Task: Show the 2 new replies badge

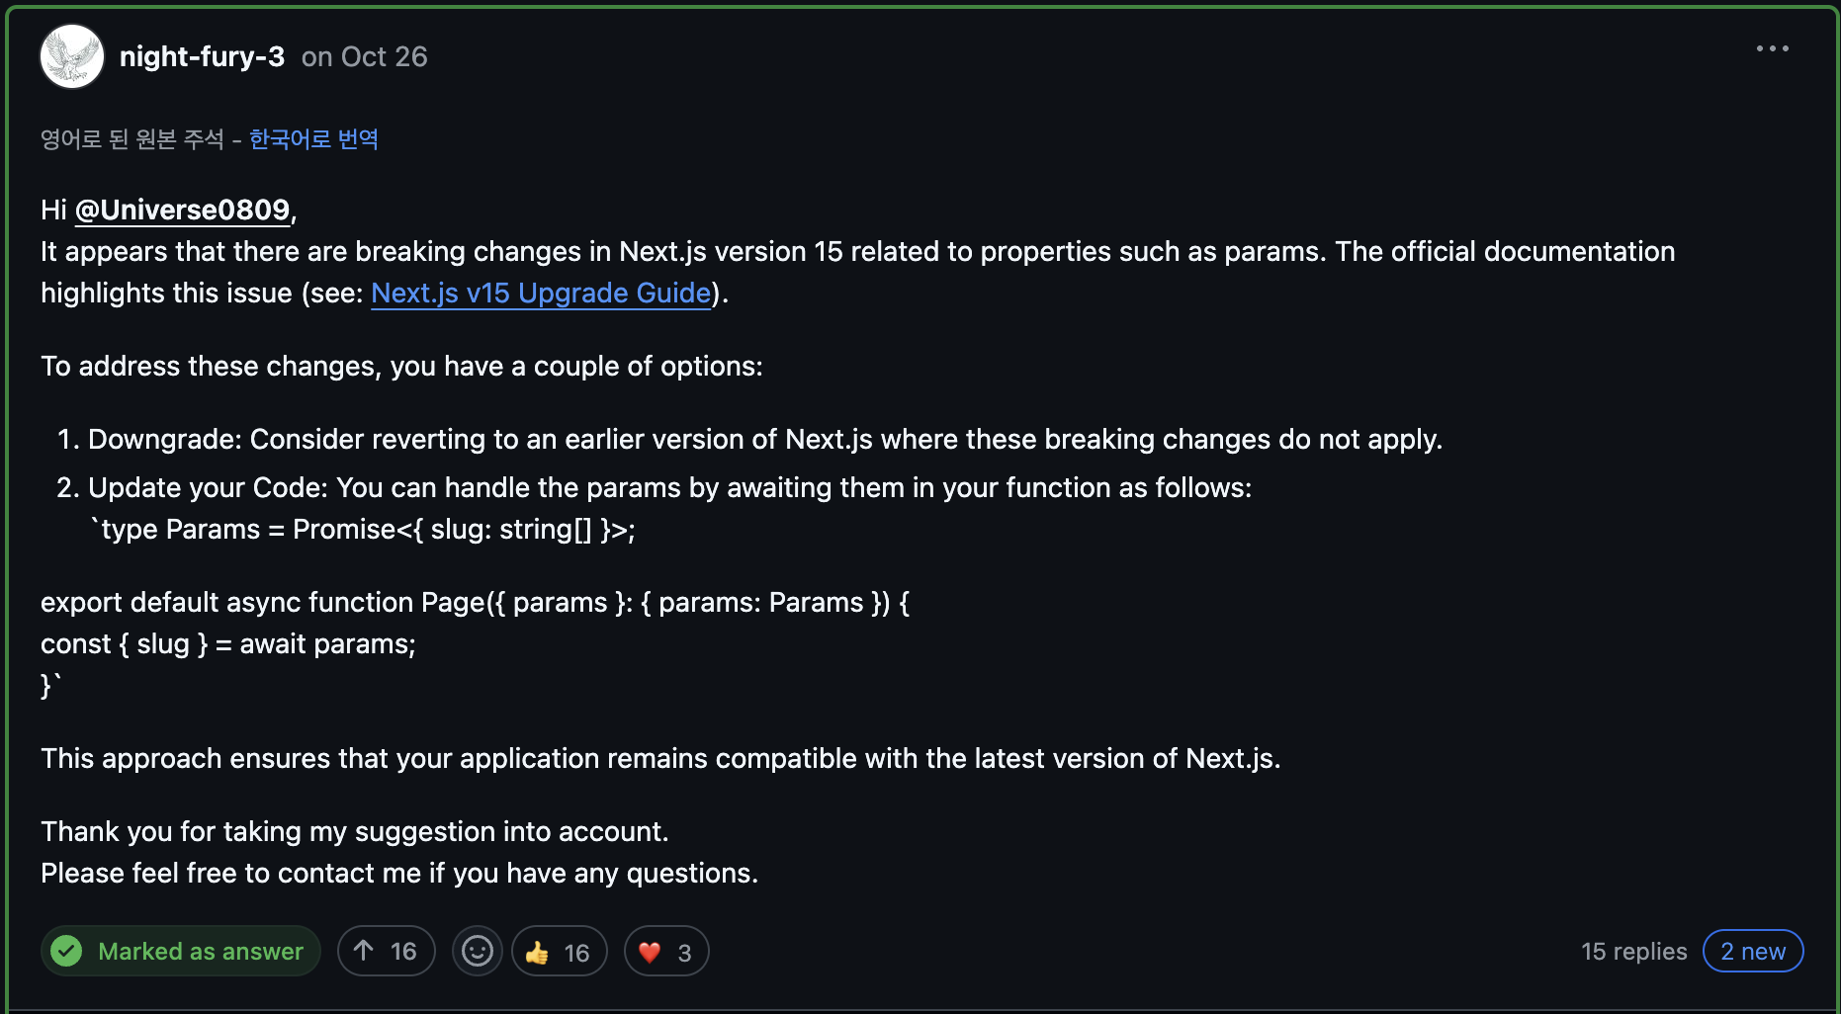Action: click(x=1753, y=951)
